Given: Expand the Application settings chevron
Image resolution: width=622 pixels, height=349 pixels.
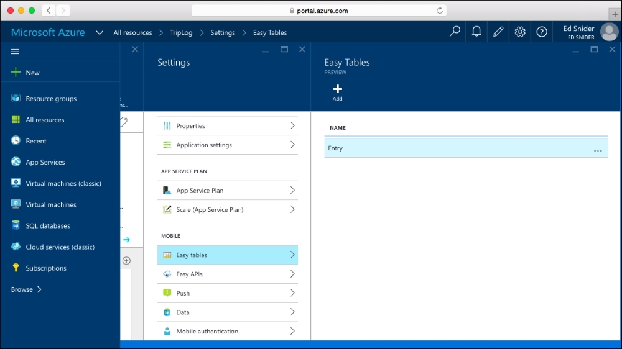Looking at the screenshot, I should (292, 145).
